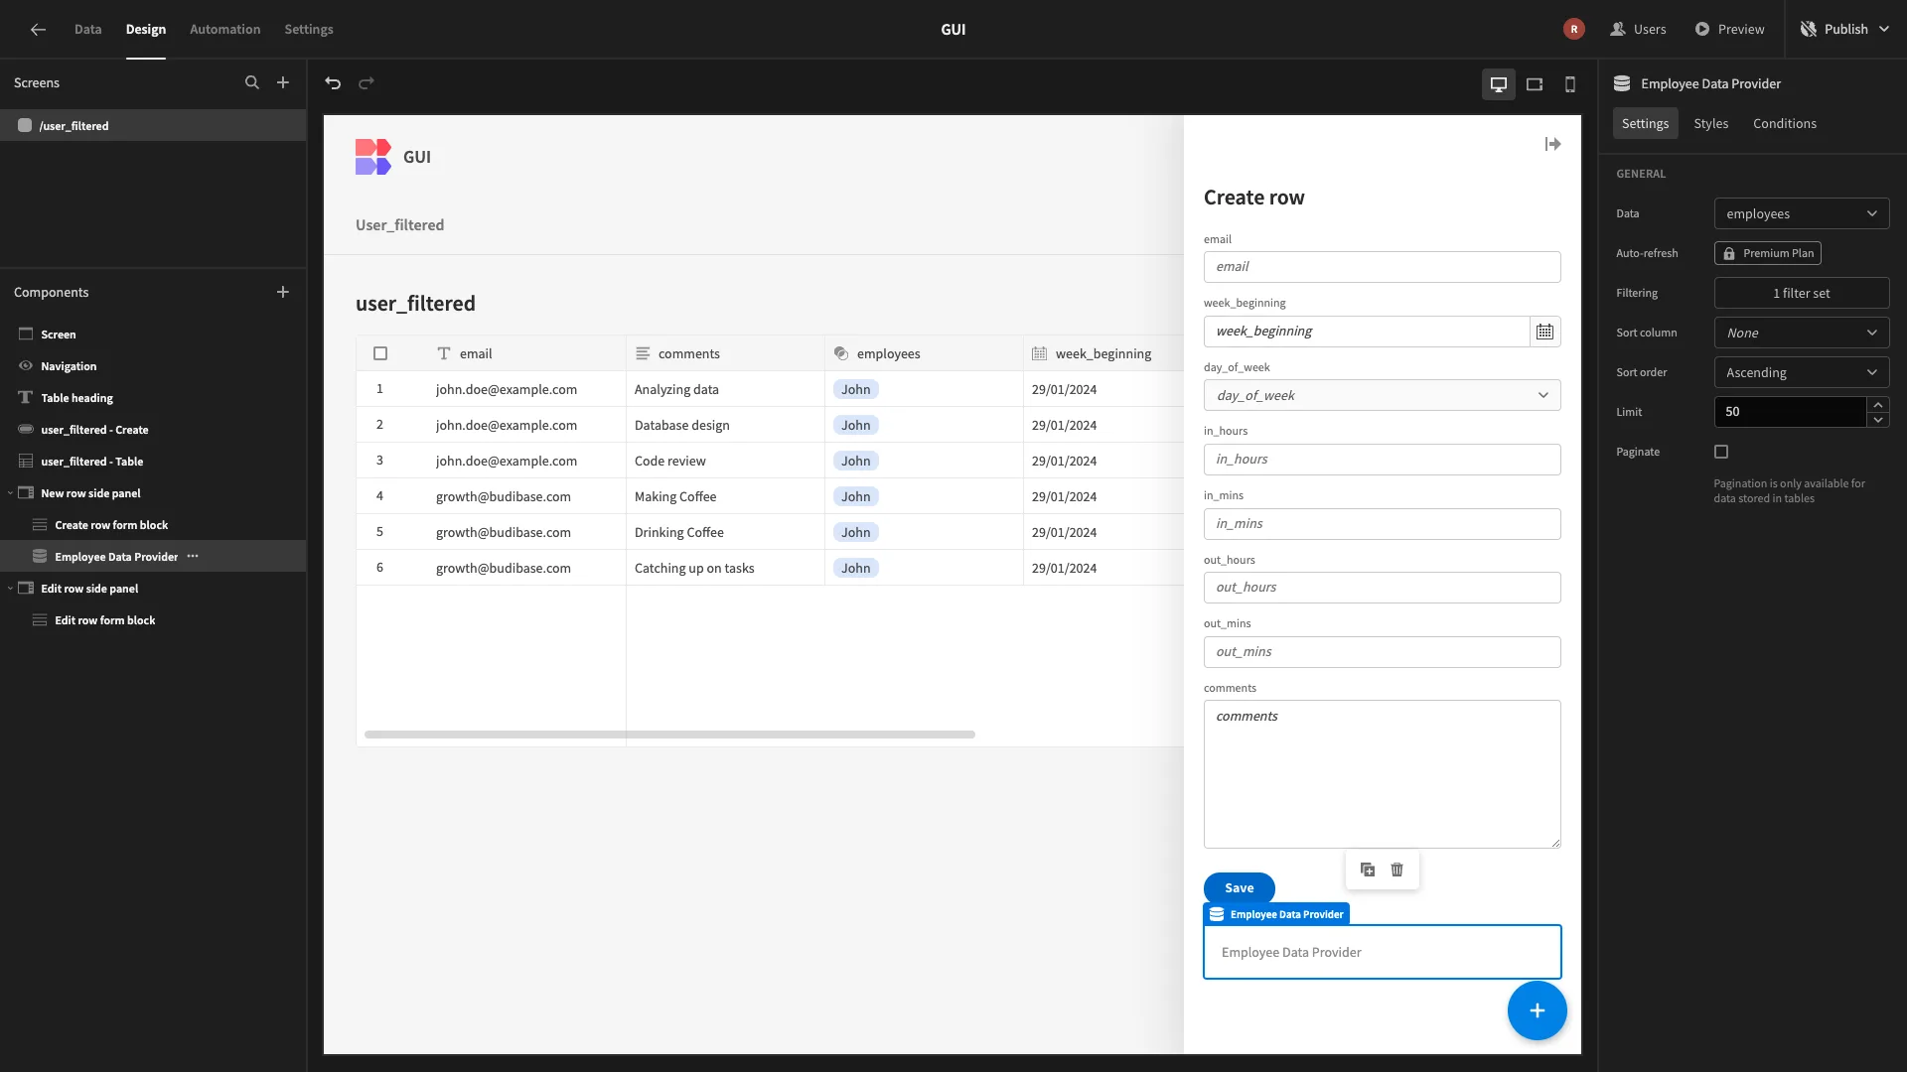Viewport: 1907px width, 1072px height.
Task: Click the Users button
Action: click(1639, 29)
